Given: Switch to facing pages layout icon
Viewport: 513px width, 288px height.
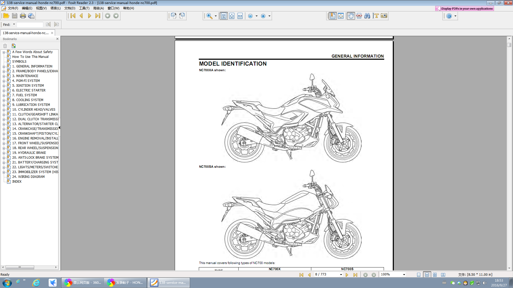Looking at the screenshot, I should pos(443,275).
